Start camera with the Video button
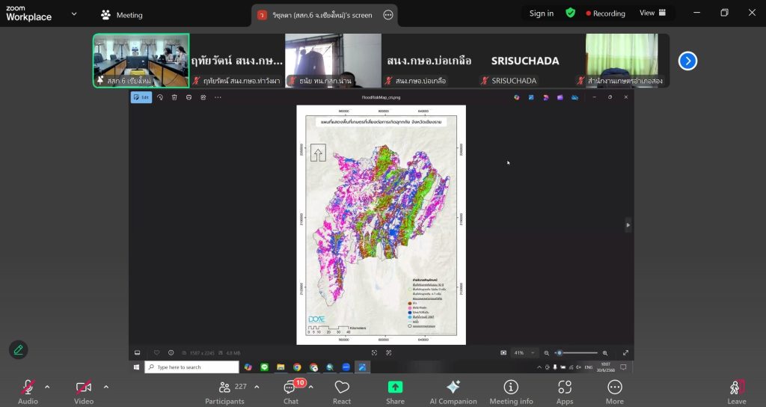This screenshot has height=407, width=766. 84,391
